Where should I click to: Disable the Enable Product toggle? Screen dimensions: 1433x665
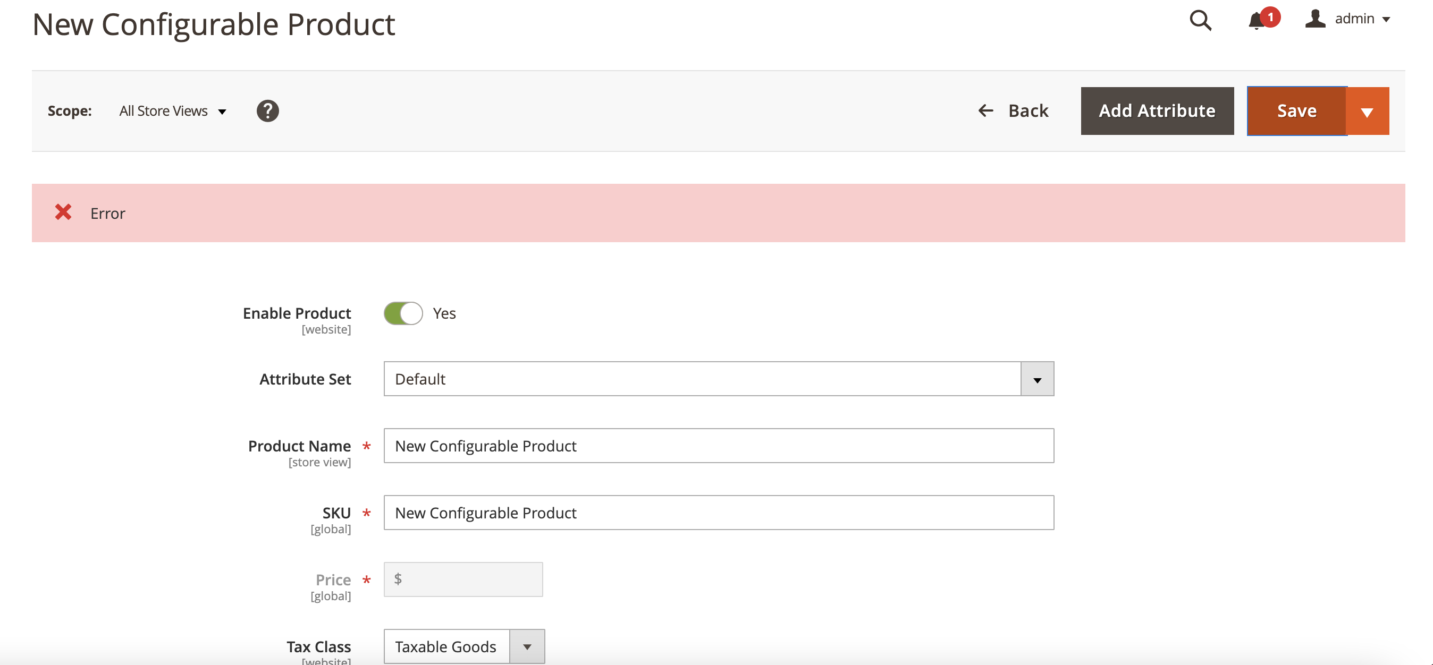tap(403, 313)
